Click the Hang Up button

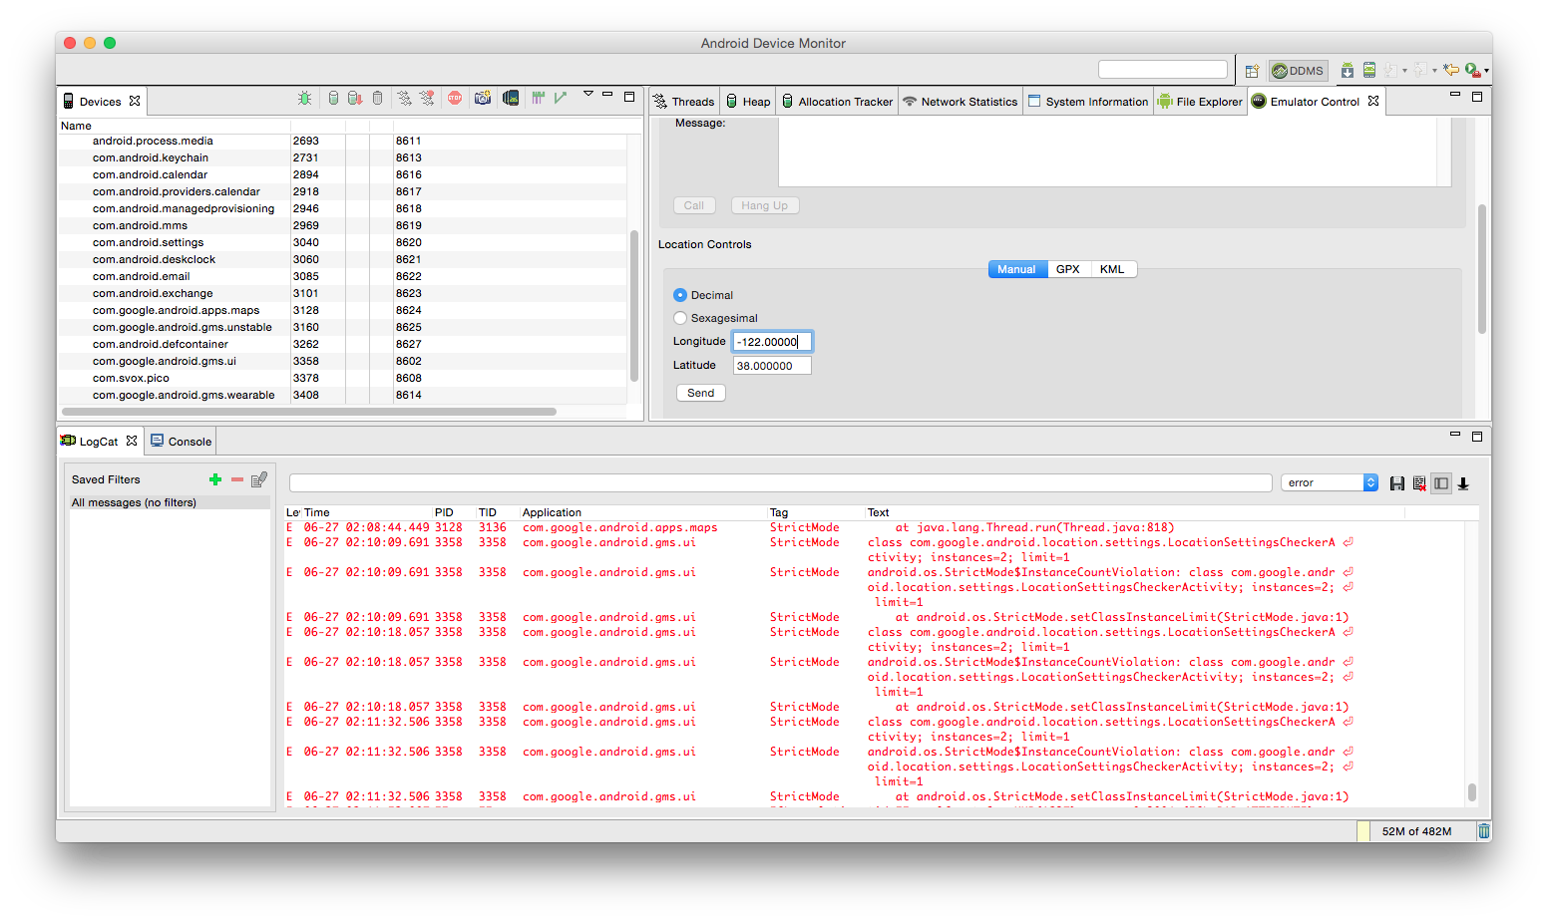click(765, 205)
